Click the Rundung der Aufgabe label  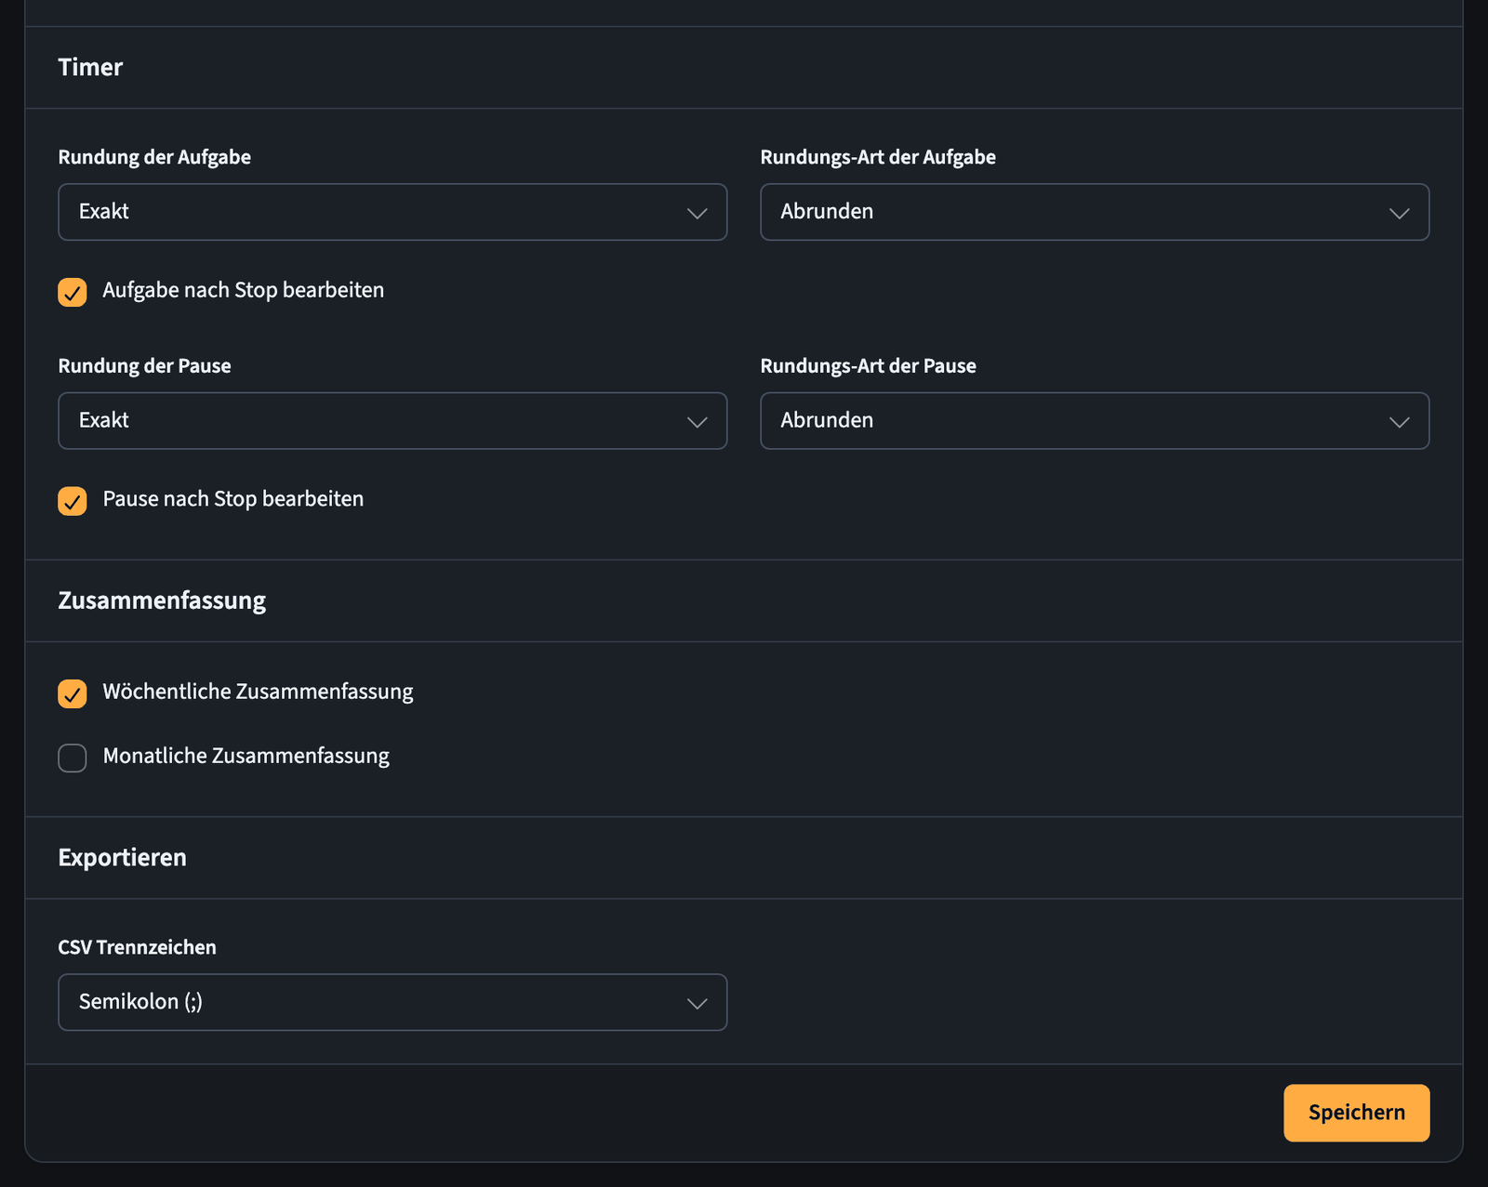(x=154, y=157)
